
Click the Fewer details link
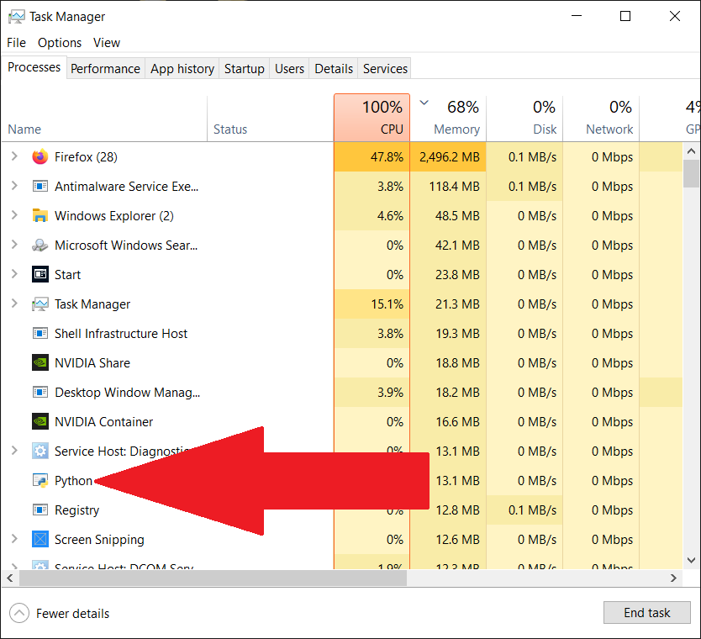[x=72, y=614]
